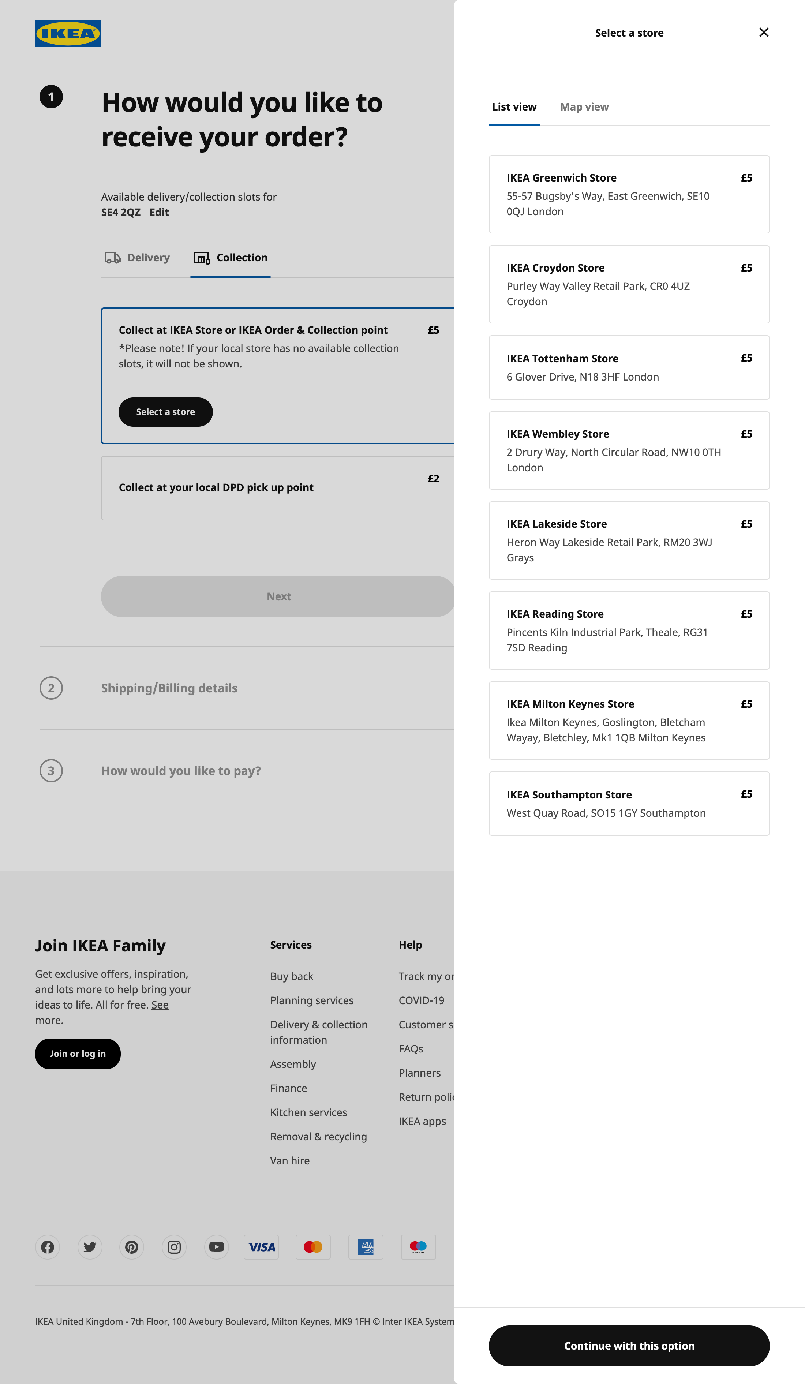This screenshot has height=1384, width=805.
Task: Open the Facebook social icon
Action: point(48,1247)
